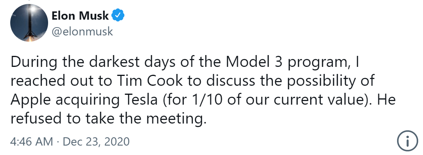Viewport: 423px width, 155px height.
Task: Open the tweet info icon
Action: coord(408,141)
